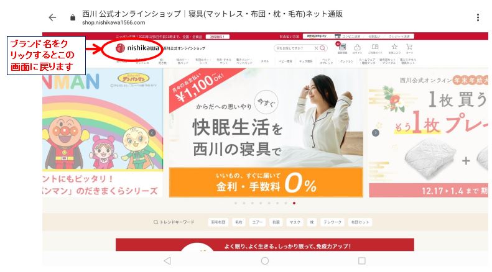
Task: Open the 快眠生活 main banner
Action: point(266,132)
